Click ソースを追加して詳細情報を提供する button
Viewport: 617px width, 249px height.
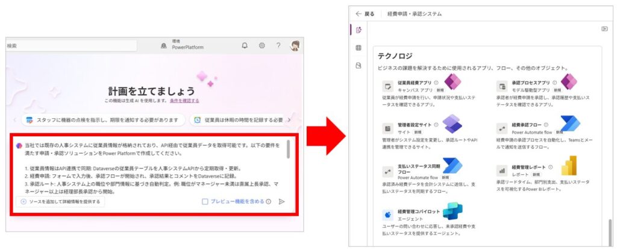pos(61,202)
